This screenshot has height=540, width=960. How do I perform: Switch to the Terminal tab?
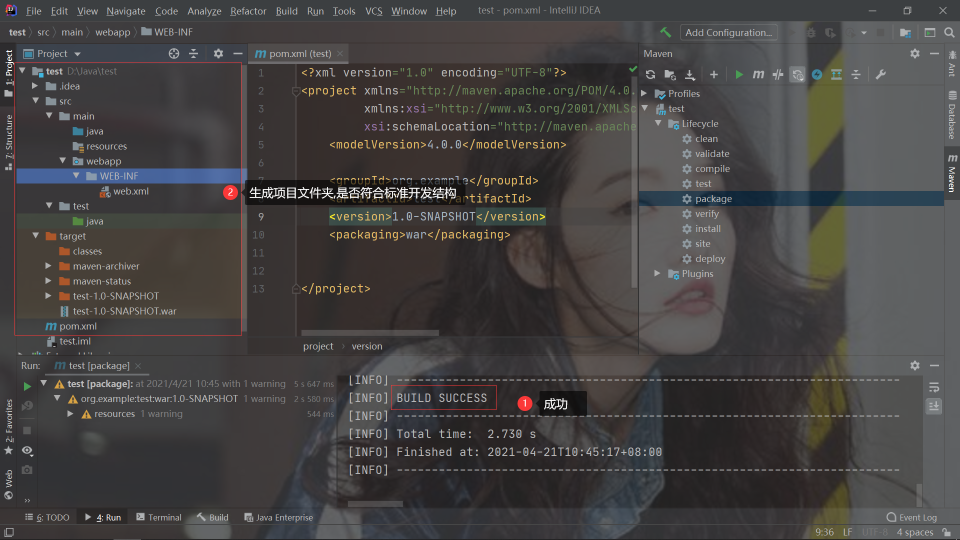click(159, 517)
